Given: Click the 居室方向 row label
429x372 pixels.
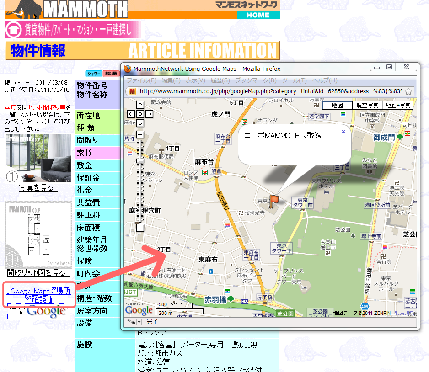Looking at the screenshot, I should pyautogui.click(x=98, y=311).
